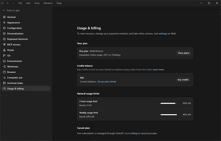Open Environments settings label
Image resolution: width=221 pixels, height=141 pixels.
click(x=14, y=61)
